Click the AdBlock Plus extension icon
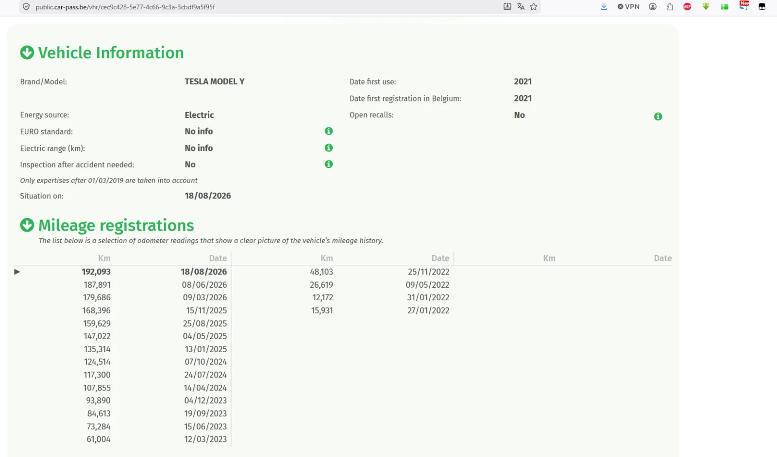Image resolution: width=777 pixels, height=457 pixels. (687, 7)
